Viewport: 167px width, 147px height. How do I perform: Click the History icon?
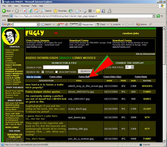coord(71,11)
